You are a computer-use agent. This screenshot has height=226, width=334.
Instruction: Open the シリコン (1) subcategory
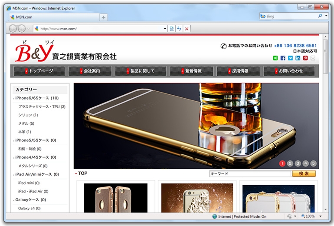[28, 115]
